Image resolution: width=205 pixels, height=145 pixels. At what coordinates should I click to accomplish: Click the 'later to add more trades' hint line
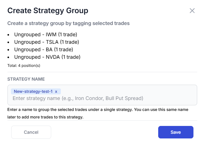click(x=46, y=117)
